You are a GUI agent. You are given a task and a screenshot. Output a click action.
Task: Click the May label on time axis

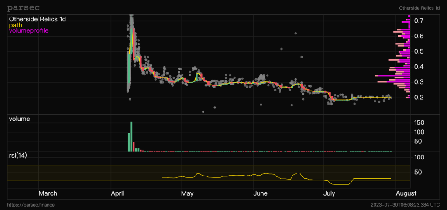(x=187, y=193)
